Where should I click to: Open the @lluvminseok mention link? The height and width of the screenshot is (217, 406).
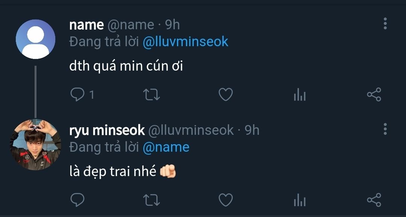click(x=185, y=42)
